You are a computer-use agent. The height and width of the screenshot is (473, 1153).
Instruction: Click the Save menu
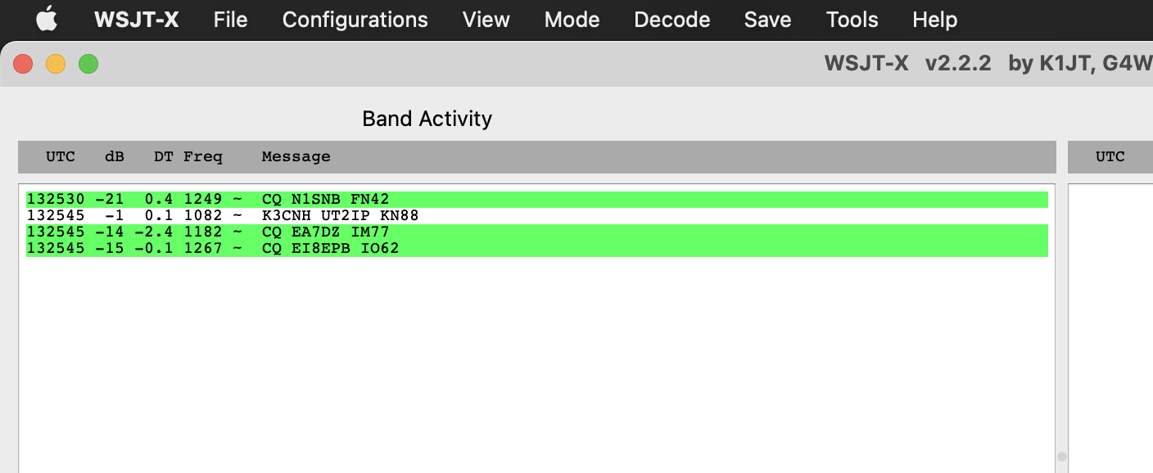(767, 20)
